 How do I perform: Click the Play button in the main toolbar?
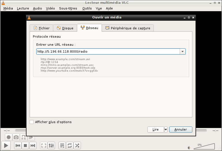click(6, 146)
